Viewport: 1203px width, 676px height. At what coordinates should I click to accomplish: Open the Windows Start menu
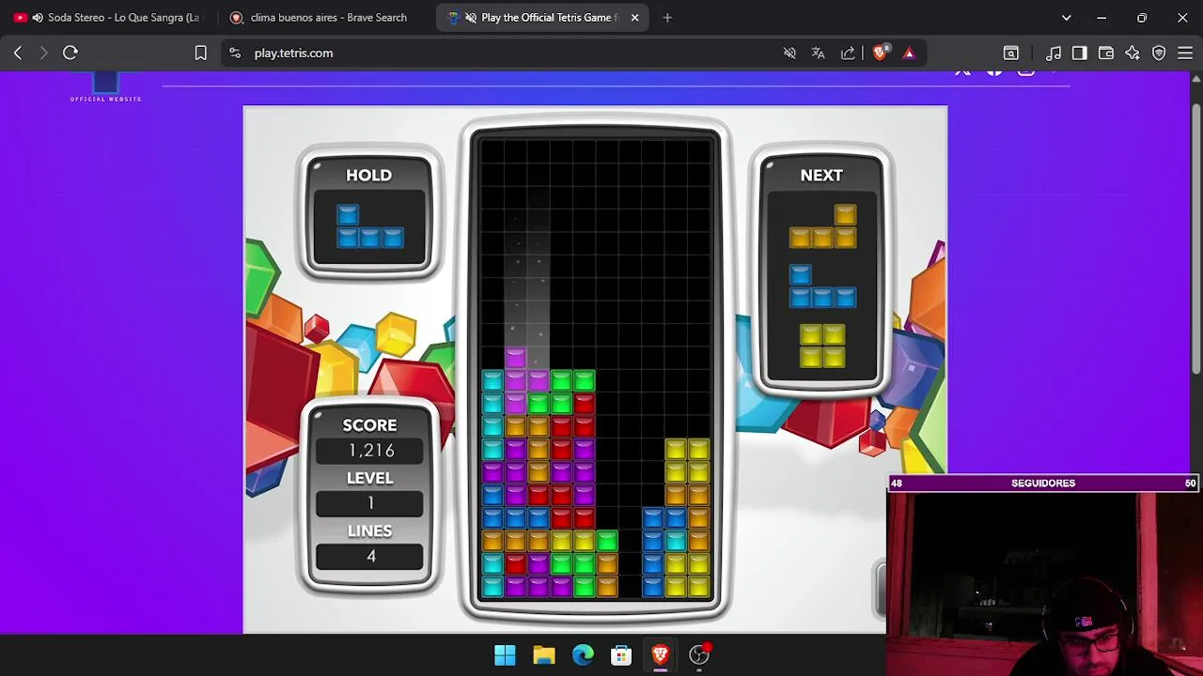505,654
